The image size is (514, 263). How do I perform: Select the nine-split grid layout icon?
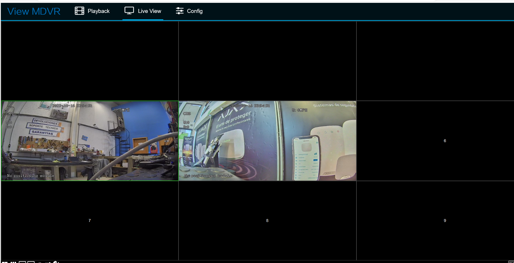pyautogui.click(x=13, y=262)
